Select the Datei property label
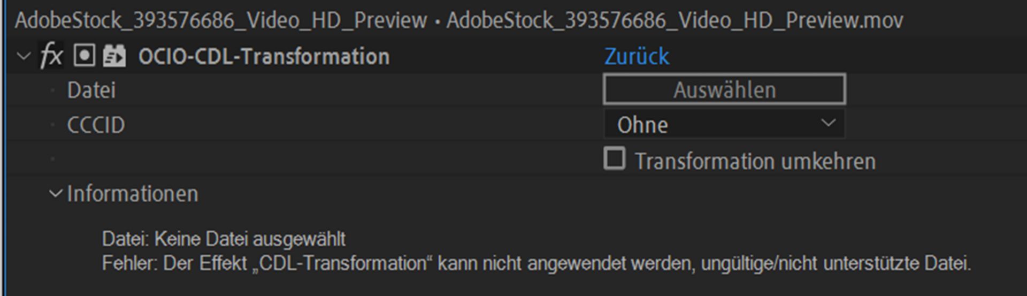 pyautogui.click(x=91, y=90)
